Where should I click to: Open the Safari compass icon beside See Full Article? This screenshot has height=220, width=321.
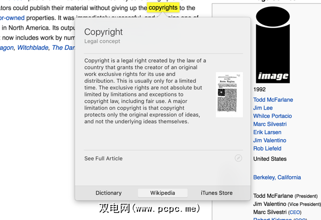[238, 158]
